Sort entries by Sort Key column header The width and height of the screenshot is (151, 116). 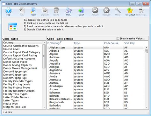click(x=129, y=43)
